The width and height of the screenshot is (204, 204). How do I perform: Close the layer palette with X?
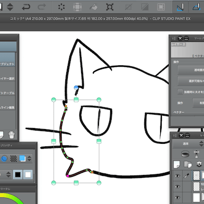pyautogui.click(x=182, y=135)
